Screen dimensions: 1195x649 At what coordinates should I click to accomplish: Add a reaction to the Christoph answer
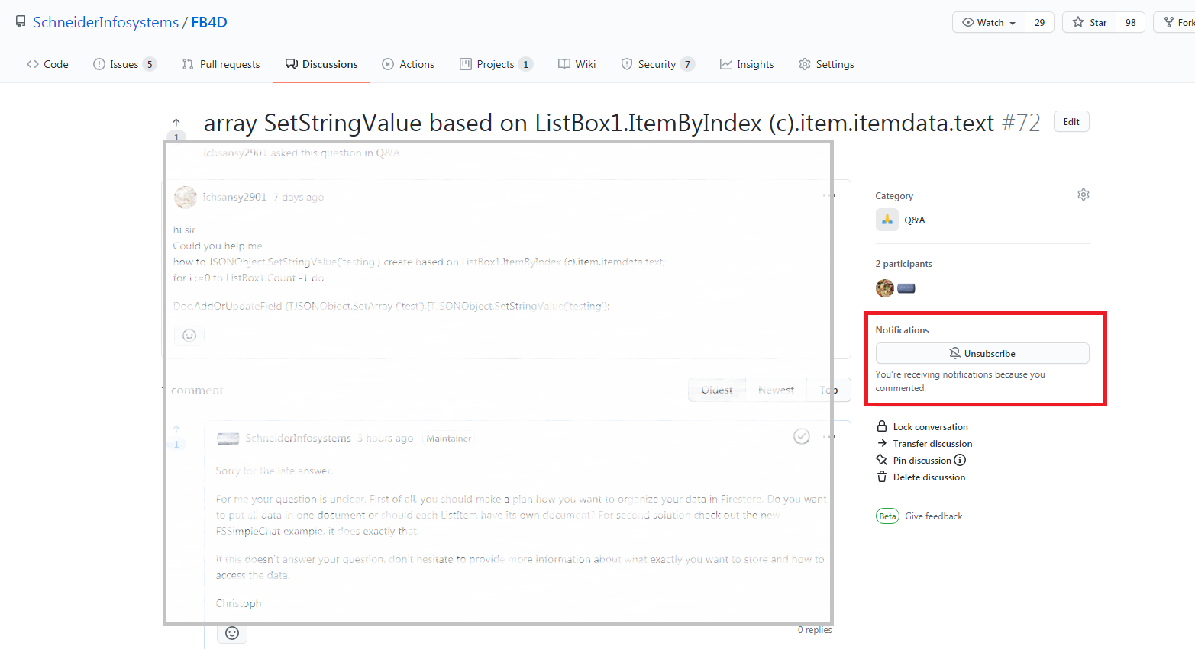click(232, 633)
